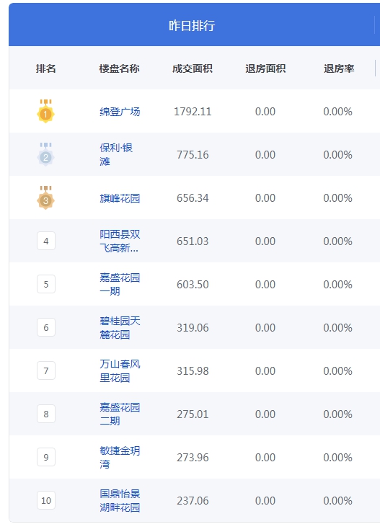Open the 敏捷金玥湾 property link
This screenshot has width=380, height=524.
pos(120,457)
